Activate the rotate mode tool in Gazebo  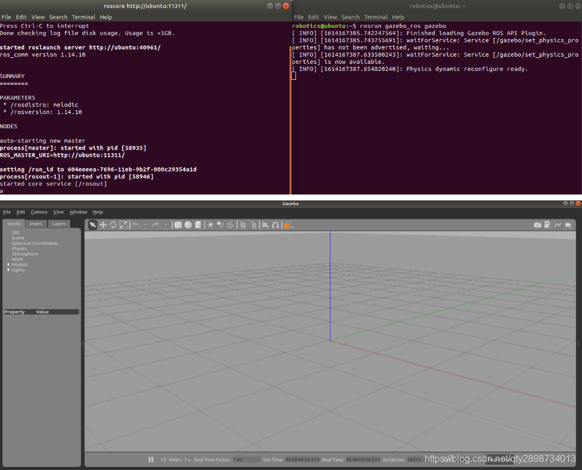(x=113, y=225)
